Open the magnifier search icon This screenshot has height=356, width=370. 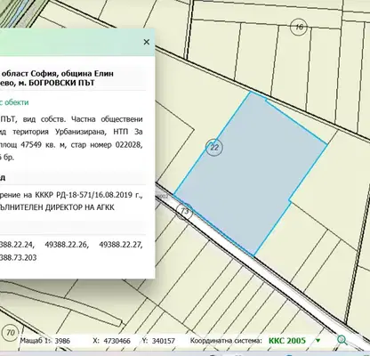342,340
